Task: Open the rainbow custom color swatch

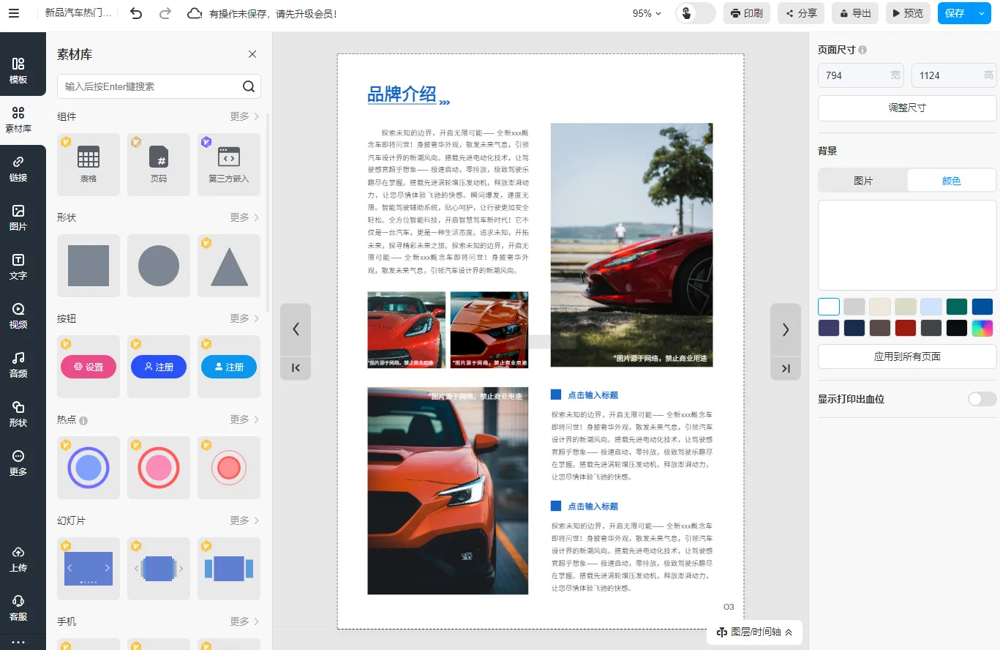Action: 982,328
